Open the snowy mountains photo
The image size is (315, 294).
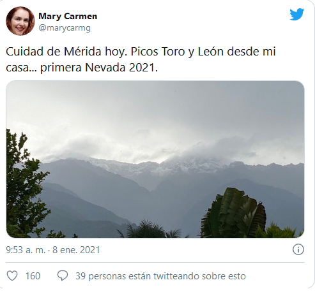point(155,159)
